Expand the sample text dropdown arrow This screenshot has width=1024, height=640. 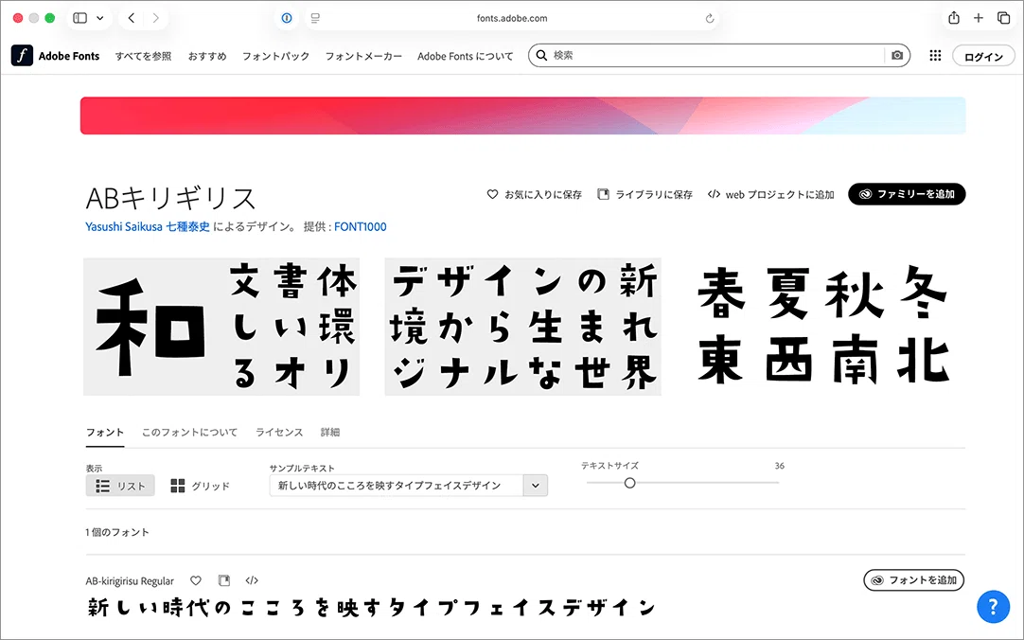[x=536, y=486]
